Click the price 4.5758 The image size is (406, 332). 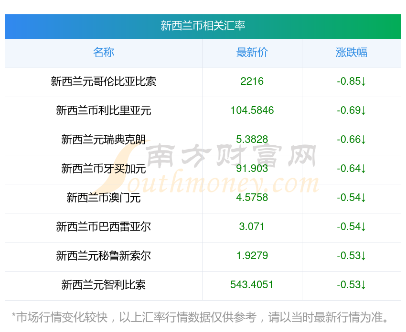point(252,198)
